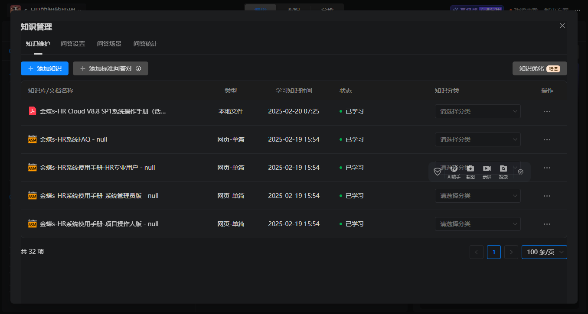Viewport: 588px width, 314px height.
Task: Open more actions for HR专业用户 row
Action: click(x=547, y=168)
